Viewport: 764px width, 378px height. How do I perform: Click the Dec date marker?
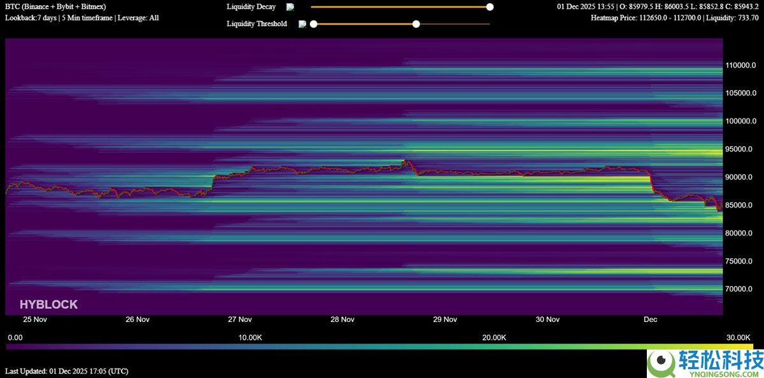pos(650,319)
